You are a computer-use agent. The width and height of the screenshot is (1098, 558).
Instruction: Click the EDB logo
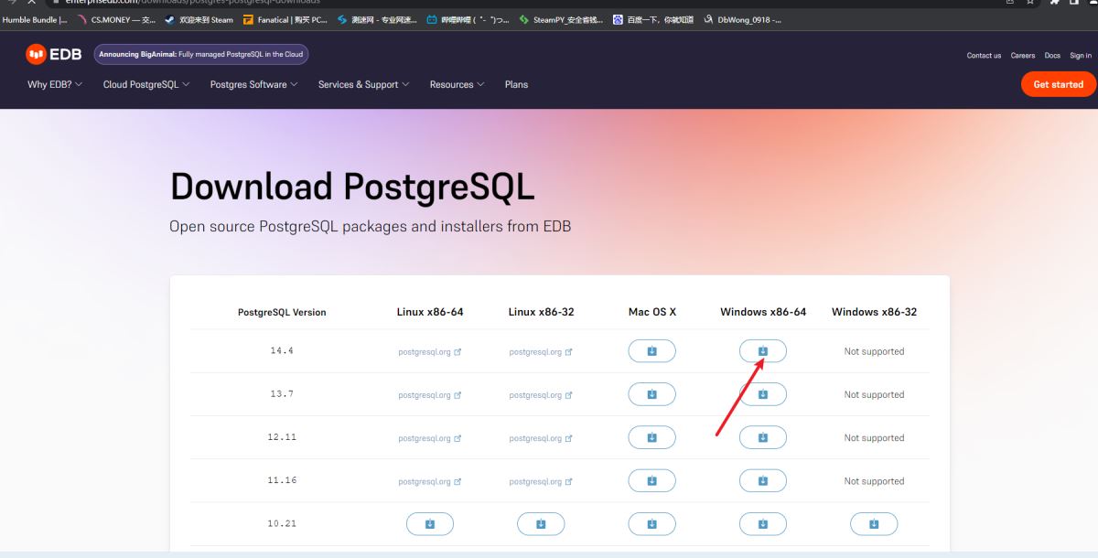click(54, 55)
